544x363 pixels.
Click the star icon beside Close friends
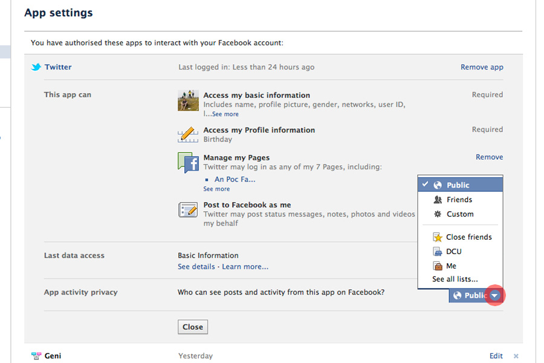[x=438, y=237]
